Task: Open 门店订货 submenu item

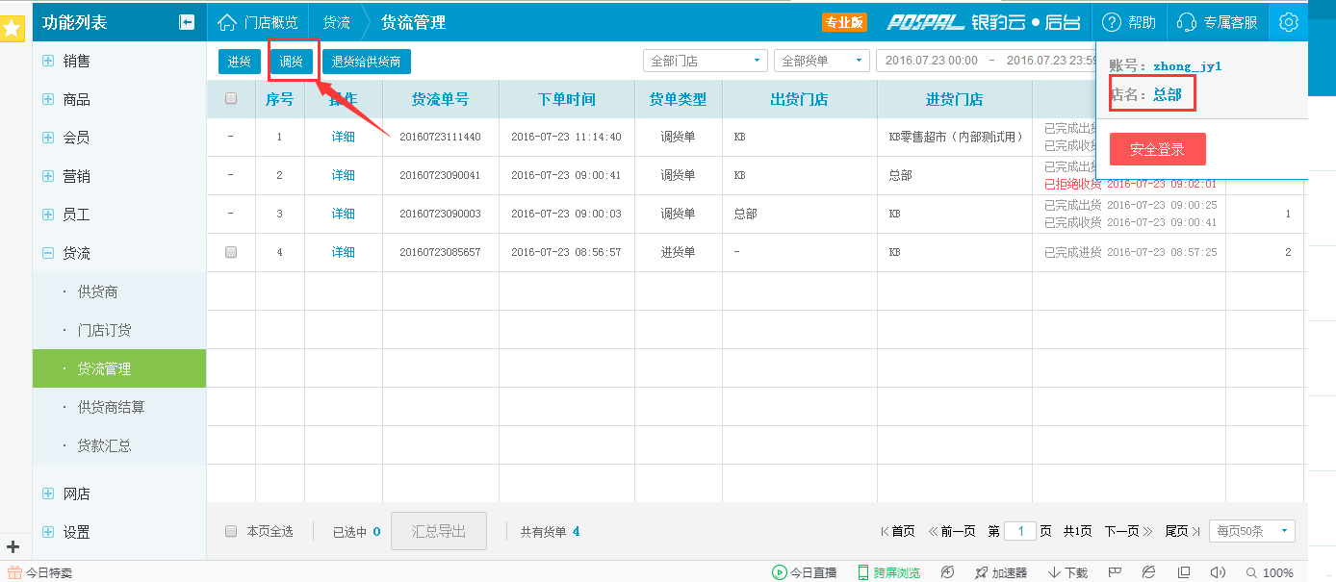Action: coord(119,330)
